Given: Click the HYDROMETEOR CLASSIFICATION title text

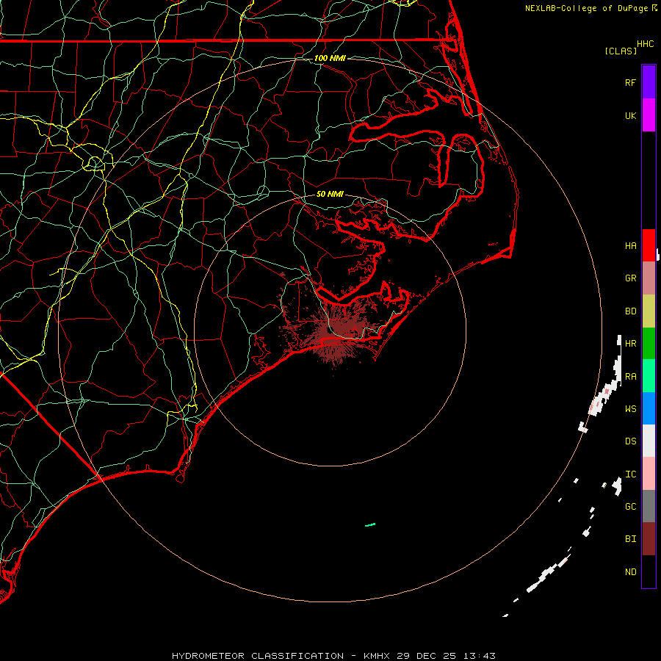Looking at the screenshot, I should pos(258,656).
